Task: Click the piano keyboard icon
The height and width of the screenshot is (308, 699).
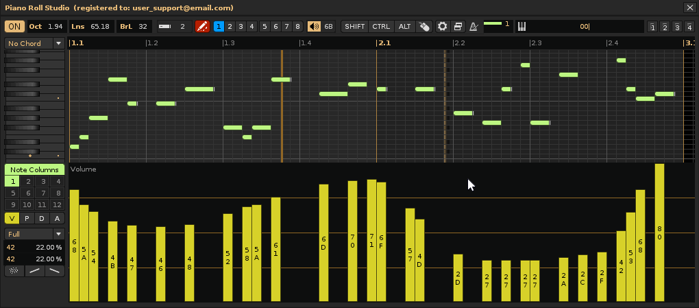Action: click(522, 27)
